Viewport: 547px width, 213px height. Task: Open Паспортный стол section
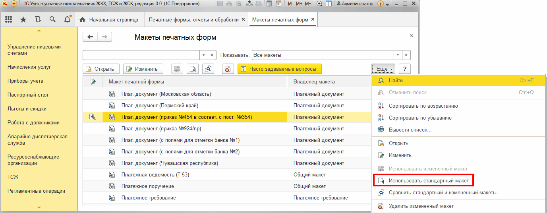point(28,95)
